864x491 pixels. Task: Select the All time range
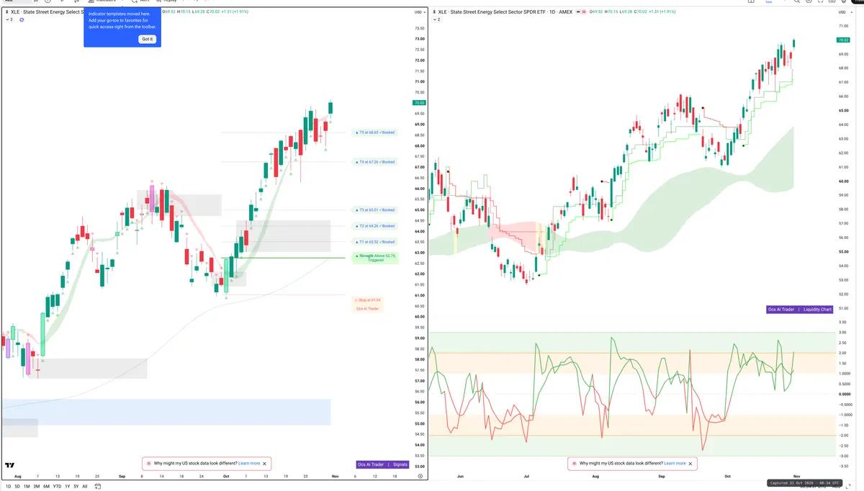pyautogui.click(x=84, y=486)
